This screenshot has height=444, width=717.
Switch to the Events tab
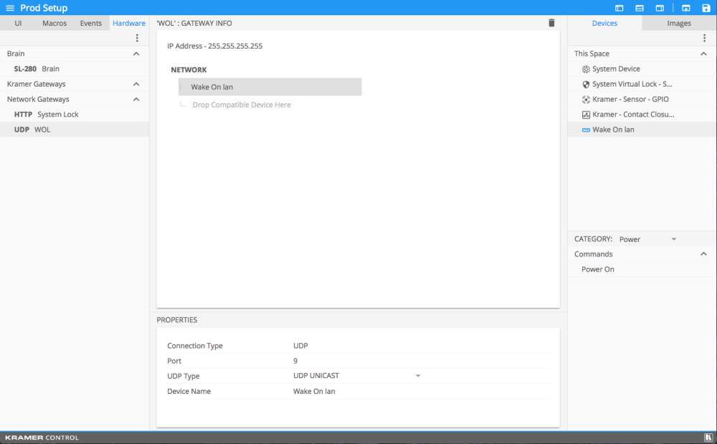click(90, 23)
